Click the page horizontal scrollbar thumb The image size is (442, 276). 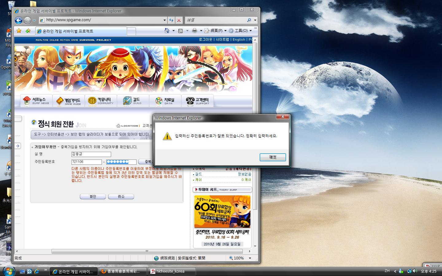tap(147, 251)
